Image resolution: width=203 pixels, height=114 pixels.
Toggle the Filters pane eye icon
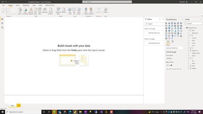[160, 19]
